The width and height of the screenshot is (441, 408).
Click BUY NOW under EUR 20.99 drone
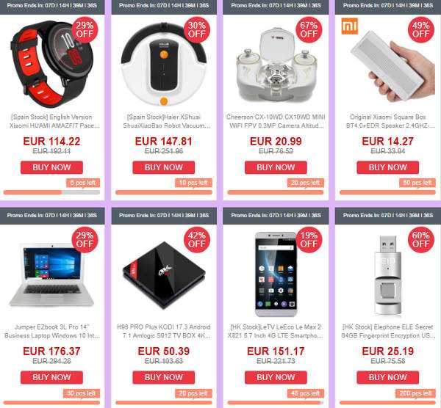pyautogui.click(x=276, y=167)
